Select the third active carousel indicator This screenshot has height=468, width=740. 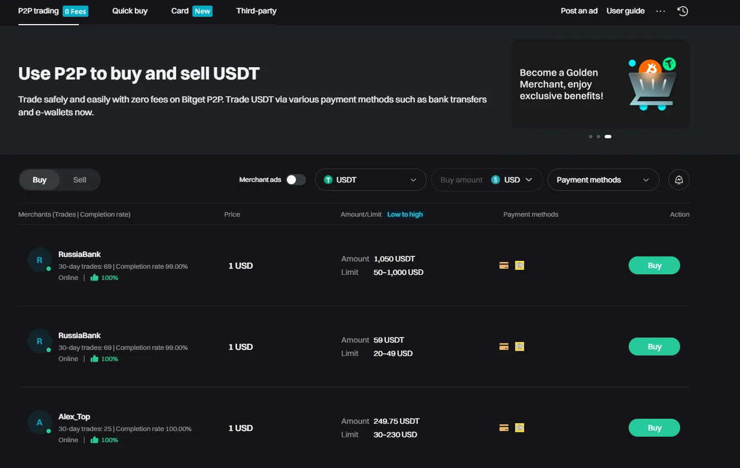coord(608,137)
